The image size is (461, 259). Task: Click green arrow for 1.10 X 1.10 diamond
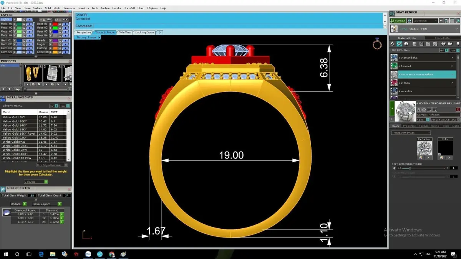click(x=62, y=222)
